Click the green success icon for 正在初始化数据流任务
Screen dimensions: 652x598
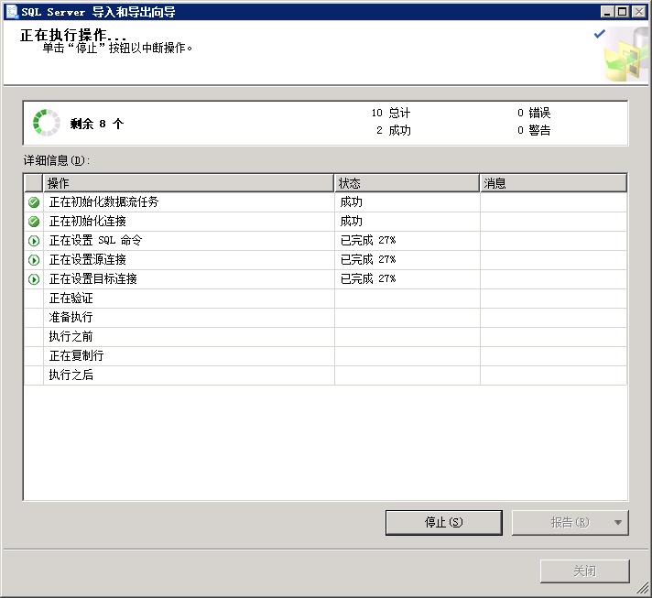point(34,202)
